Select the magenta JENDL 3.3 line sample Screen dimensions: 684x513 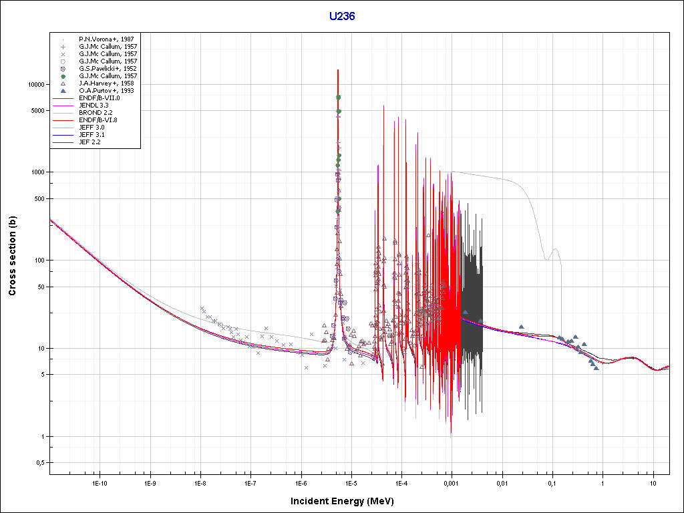pyautogui.click(x=62, y=106)
